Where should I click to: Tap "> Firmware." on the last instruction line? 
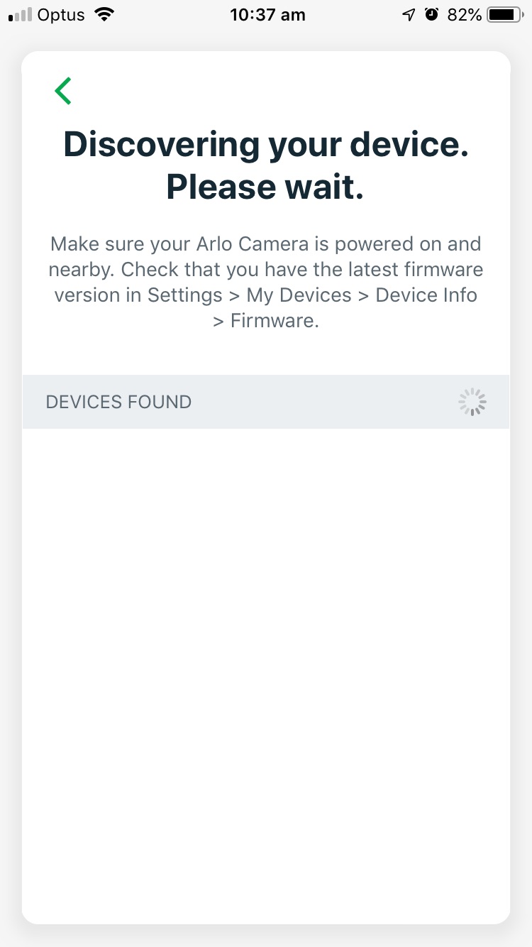click(266, 321)
